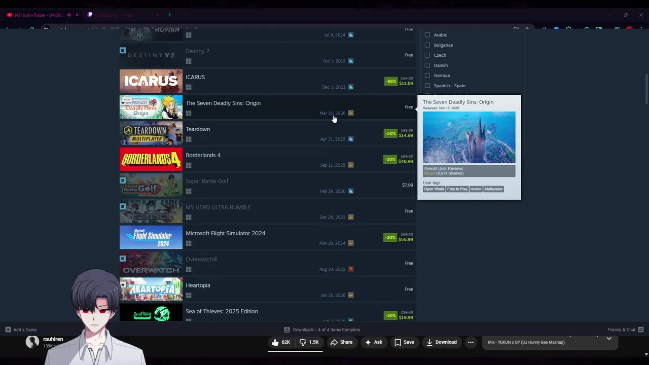Click the Ask button on YouTube
This screenshot has width=649, height=365.
(373, 342)
